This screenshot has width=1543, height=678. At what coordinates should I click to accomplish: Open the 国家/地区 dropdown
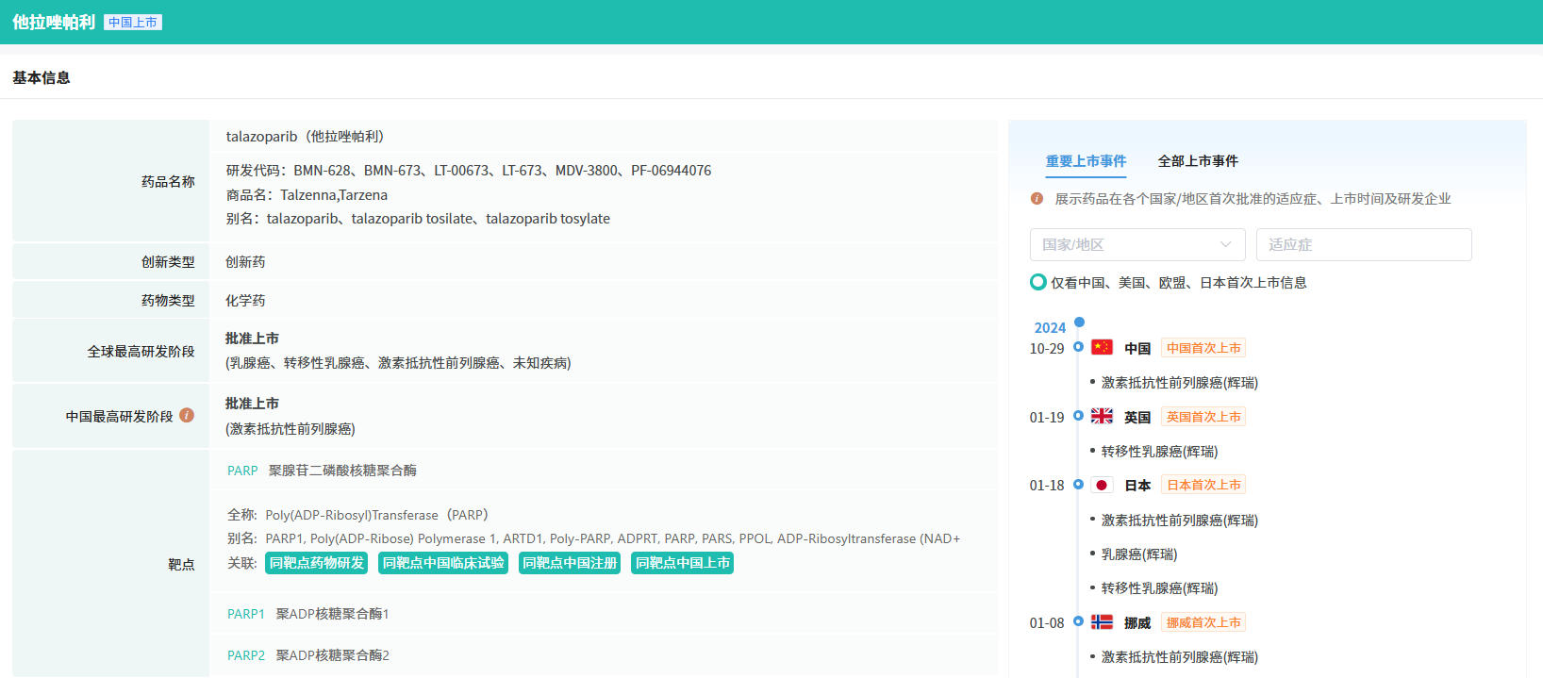point(1137,244)
